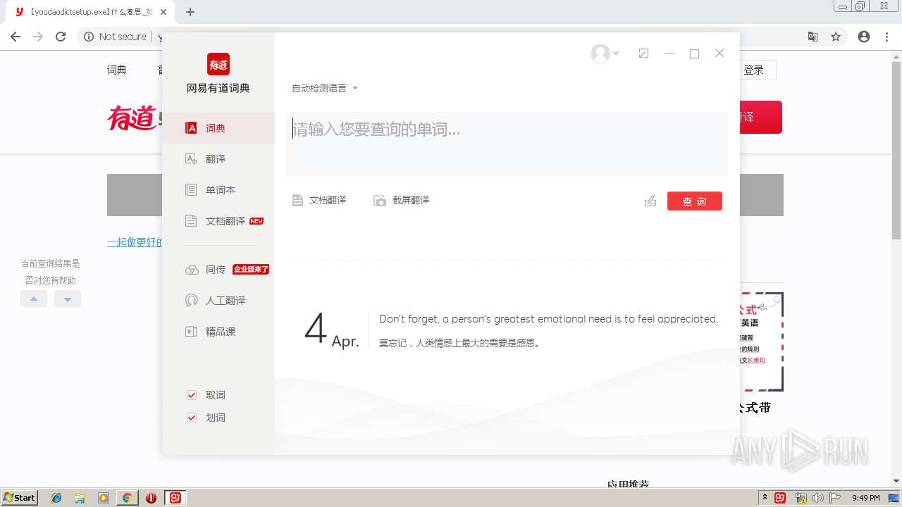Image resolution: width=902 pixels, height=507 pixels.
Task: Open Opera from the taskbar
Action: 151,498
